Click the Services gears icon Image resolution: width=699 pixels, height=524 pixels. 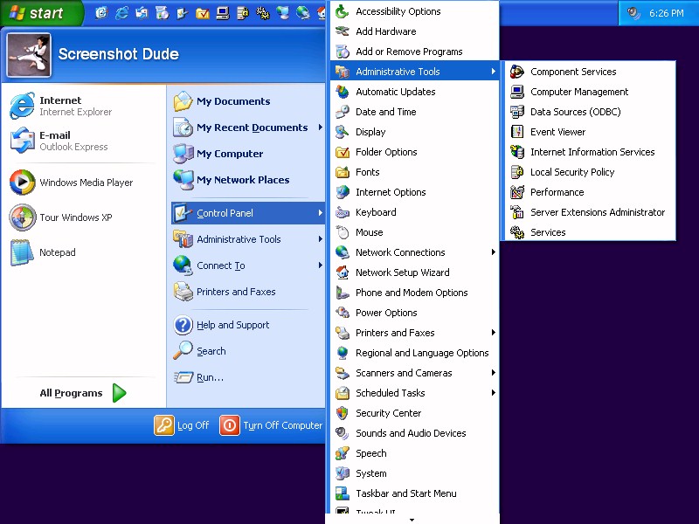point(517,232)
